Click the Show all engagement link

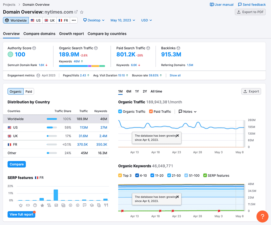[x=175, y=75]
